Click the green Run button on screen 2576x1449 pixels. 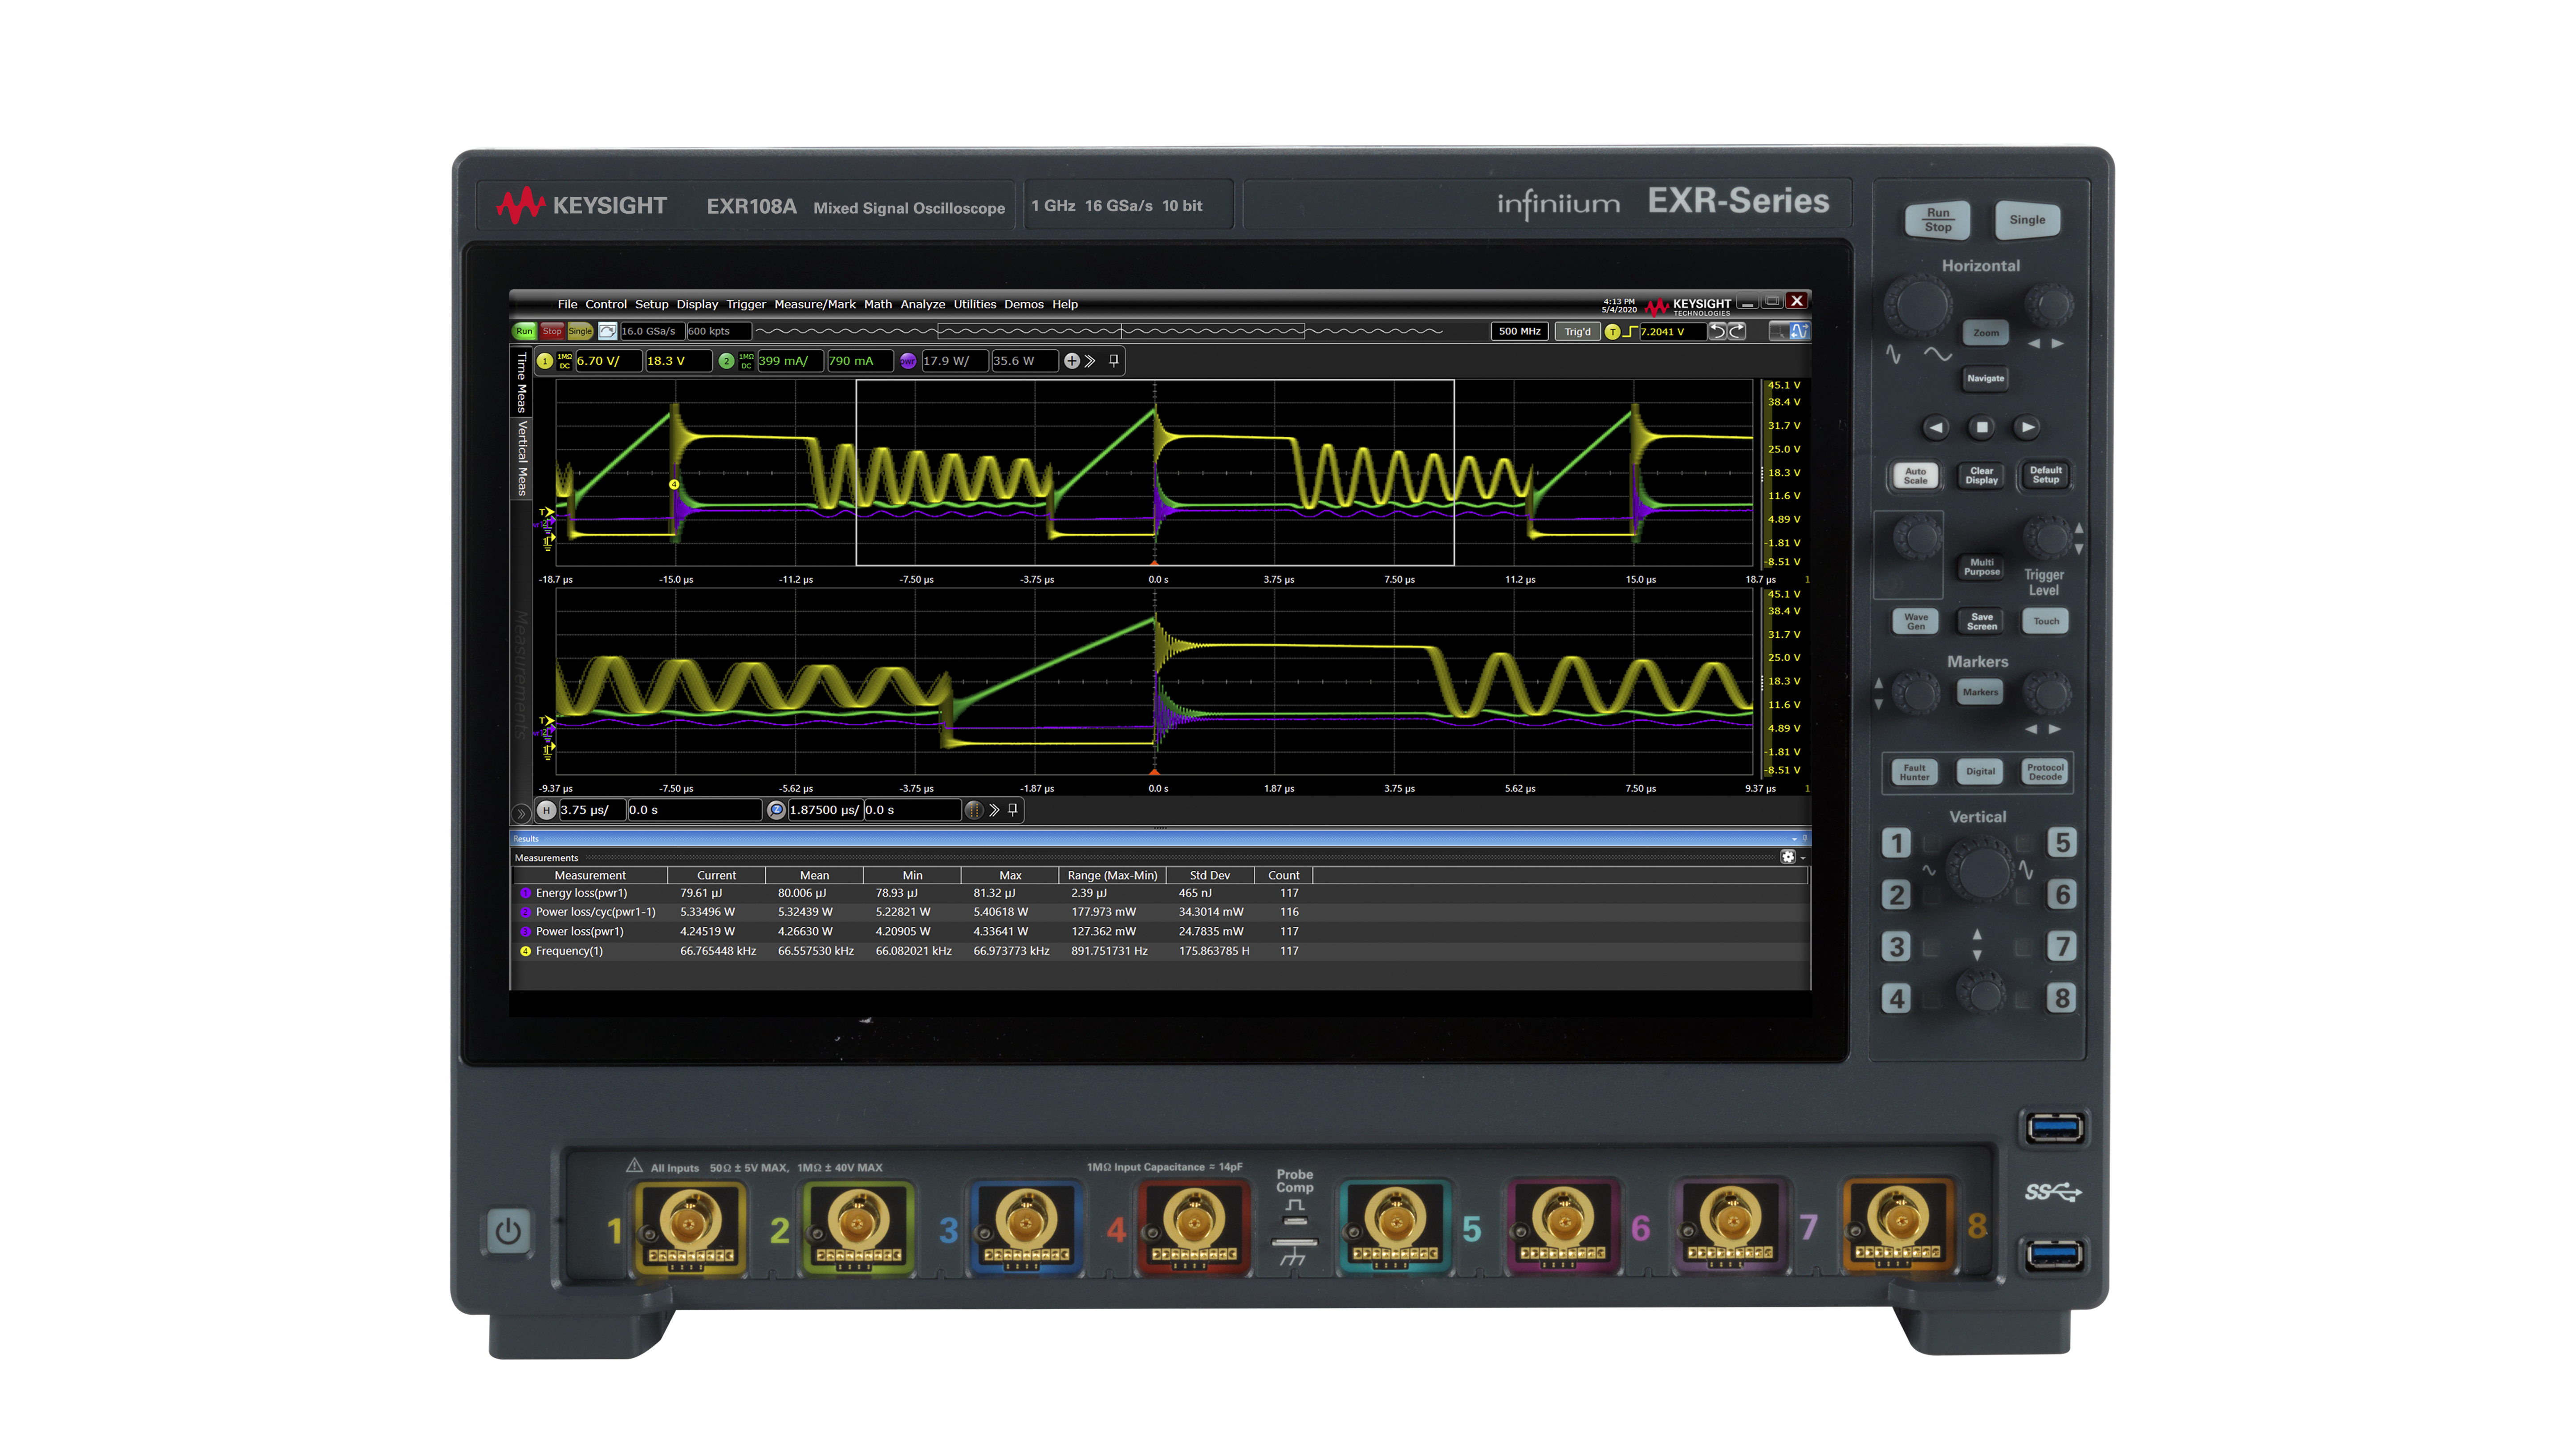pyautogui.click(x=524, y=331)
